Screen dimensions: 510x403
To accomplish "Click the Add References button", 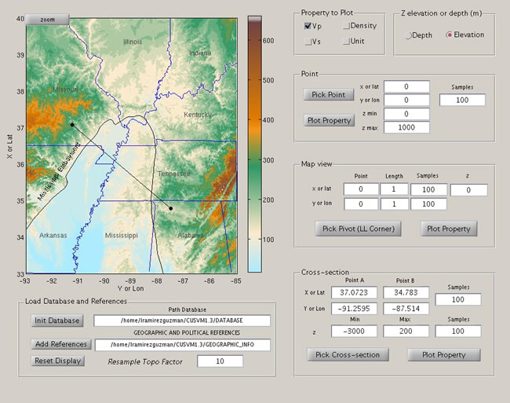I will coord(60,344).
